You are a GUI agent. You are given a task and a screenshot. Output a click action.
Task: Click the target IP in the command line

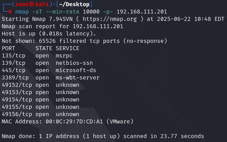[x=142, y=12]
